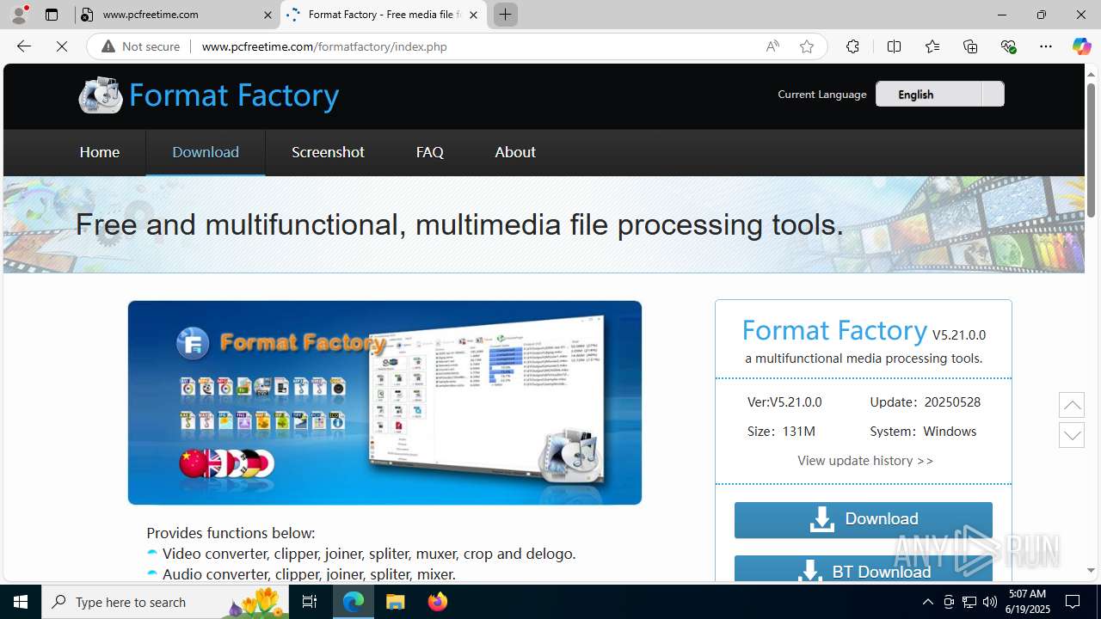Screen dimensions: 1101x619
Task: Open Microsoft Edge taskbar icon
Action: [354, 602]
